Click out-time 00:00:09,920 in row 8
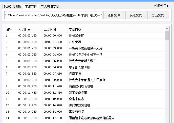Image resolution: width=174 pixels, height=123 pixels. click(x=53, y=80)
